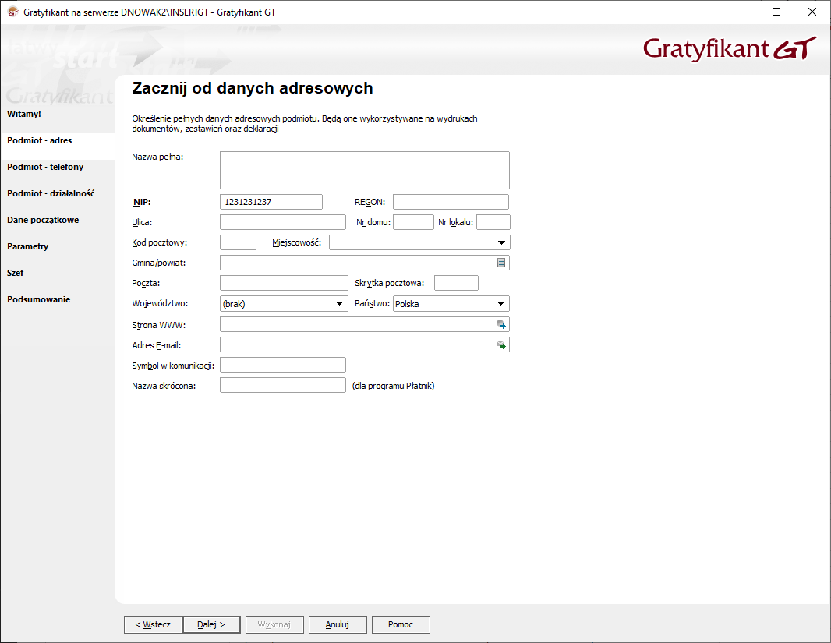831x643 pixels.
Task: Click the Miejscowość combo box text area
Action: click(x=412, y=242)
